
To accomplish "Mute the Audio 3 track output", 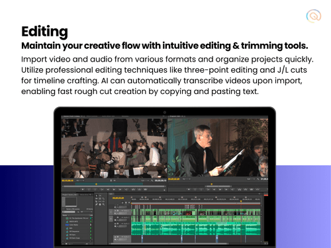I will click(115, 237).
